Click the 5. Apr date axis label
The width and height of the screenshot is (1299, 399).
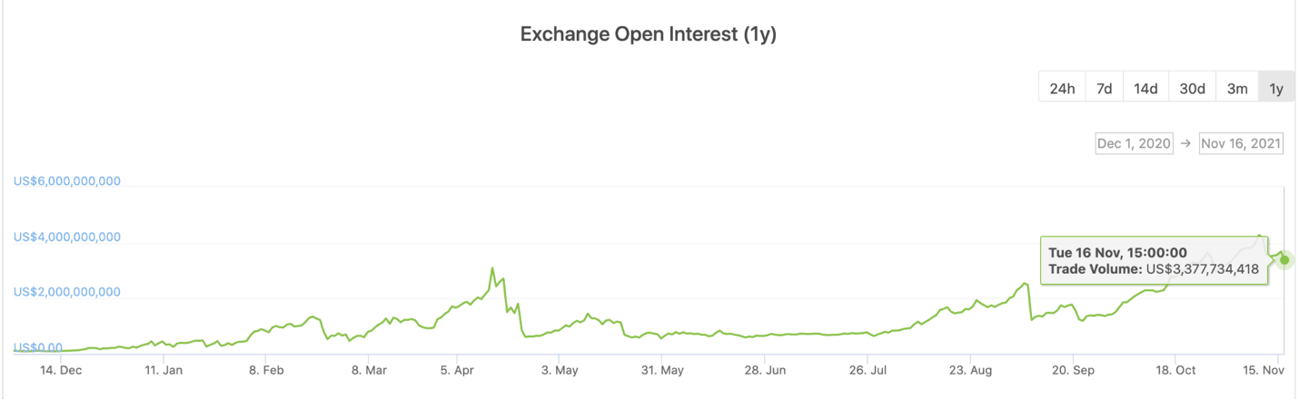point(458,370)
